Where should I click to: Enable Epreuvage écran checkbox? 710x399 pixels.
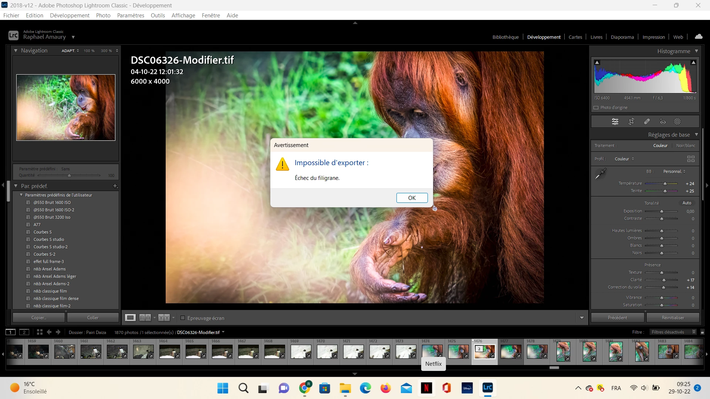(x=183, y=318)
